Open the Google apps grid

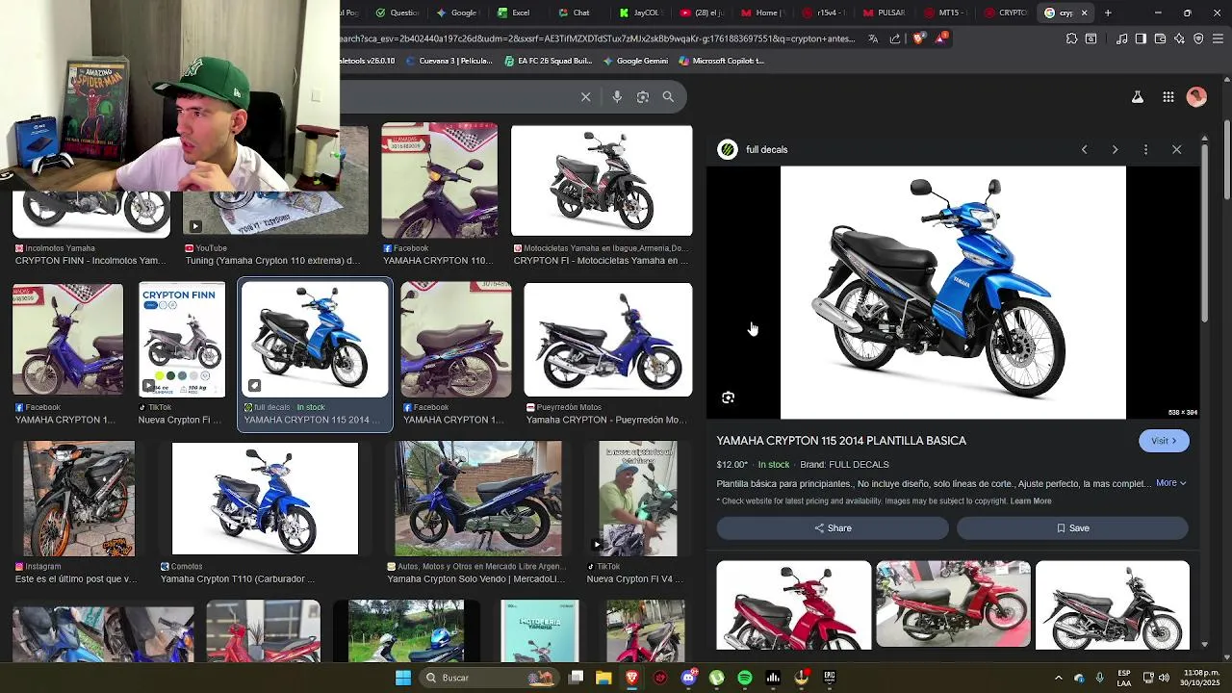(x=1168, y=96)
